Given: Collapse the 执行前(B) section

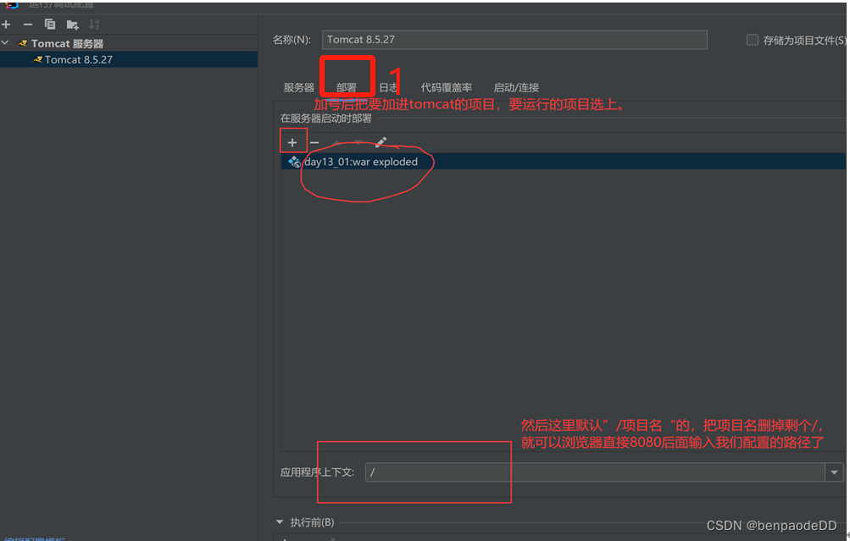Looking at the screenshot, I should coord(280,522).
